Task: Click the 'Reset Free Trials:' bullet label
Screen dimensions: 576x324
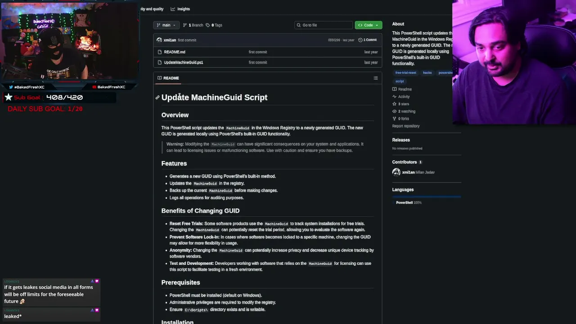Action: pos(186,224)
